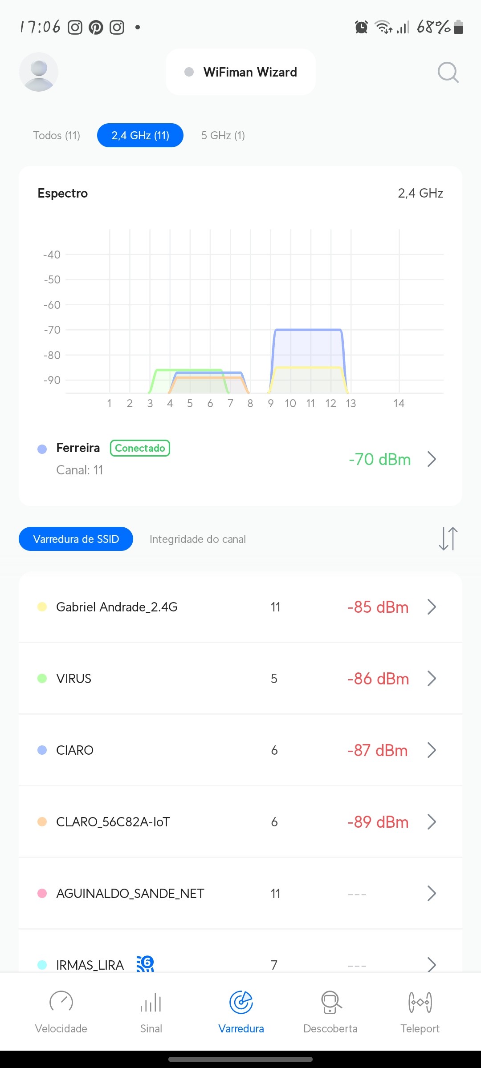
Task: Tap the WiFiman Wizard button
Action: pos(240,72)
